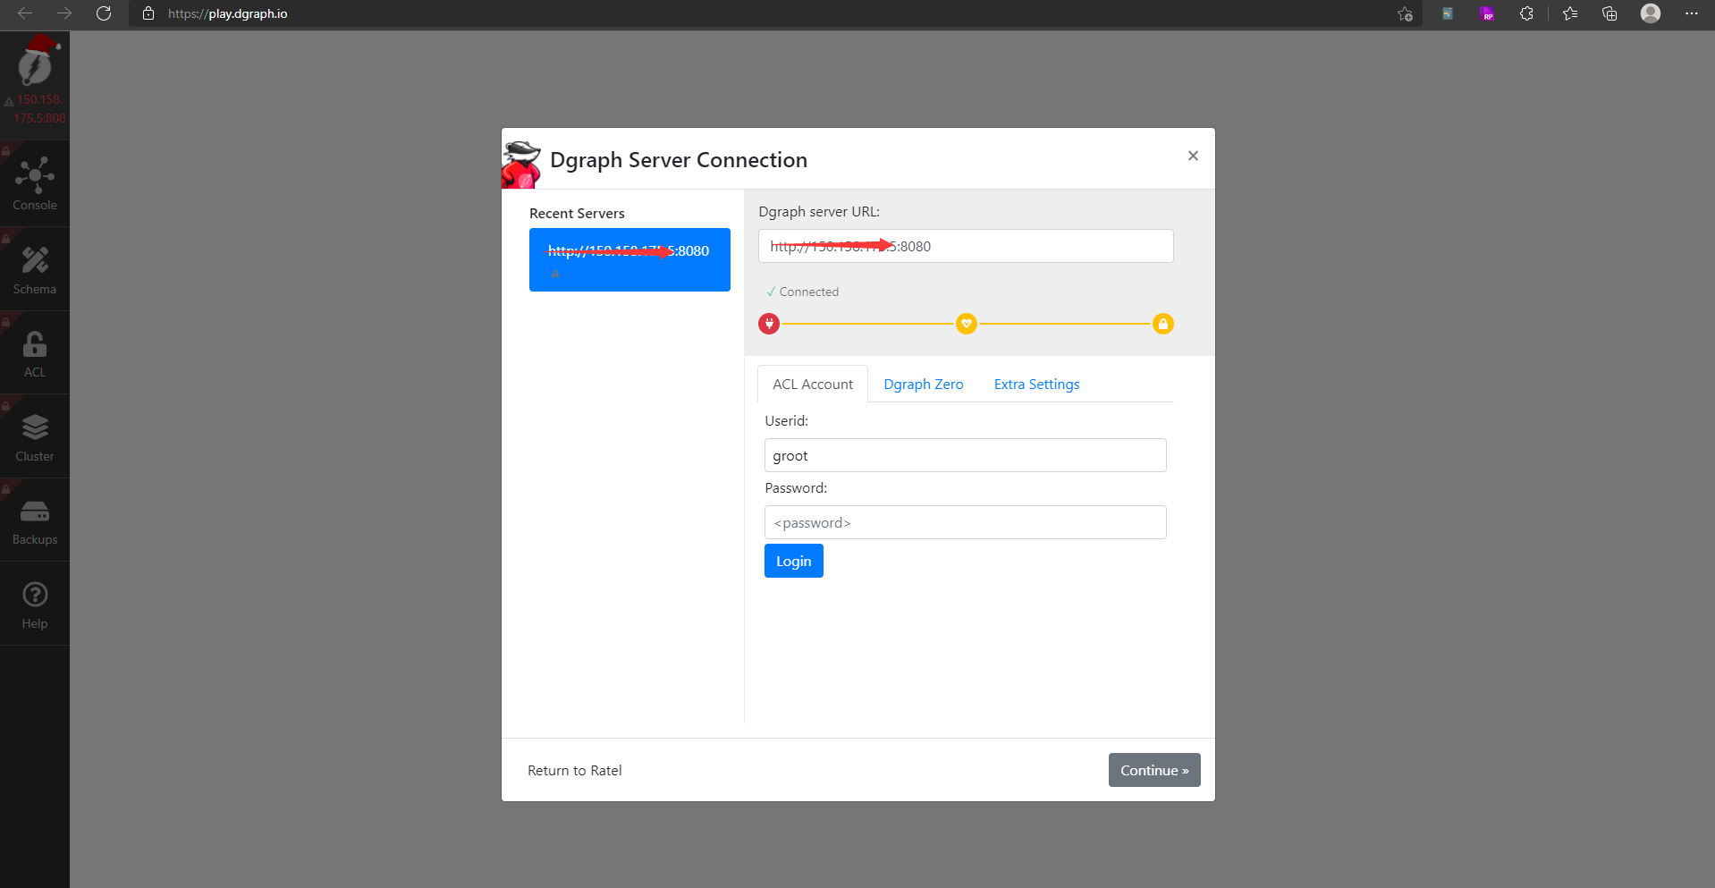
Task: Open the browser favorites list icon
Action: [x=1570, y=13]
